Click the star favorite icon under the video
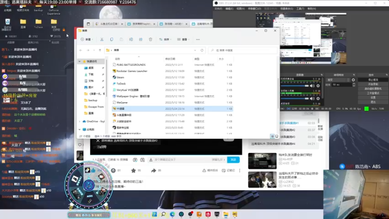The width and height of the screenshot is (389, 219). click(133, 170)
